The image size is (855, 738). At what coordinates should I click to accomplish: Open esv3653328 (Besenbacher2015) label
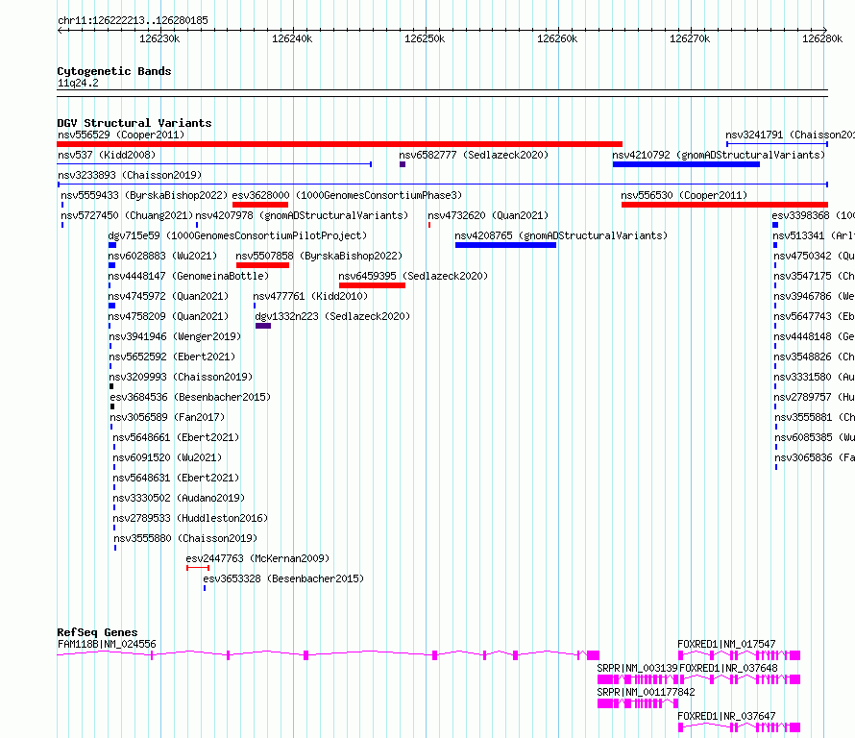coord(283,578)
